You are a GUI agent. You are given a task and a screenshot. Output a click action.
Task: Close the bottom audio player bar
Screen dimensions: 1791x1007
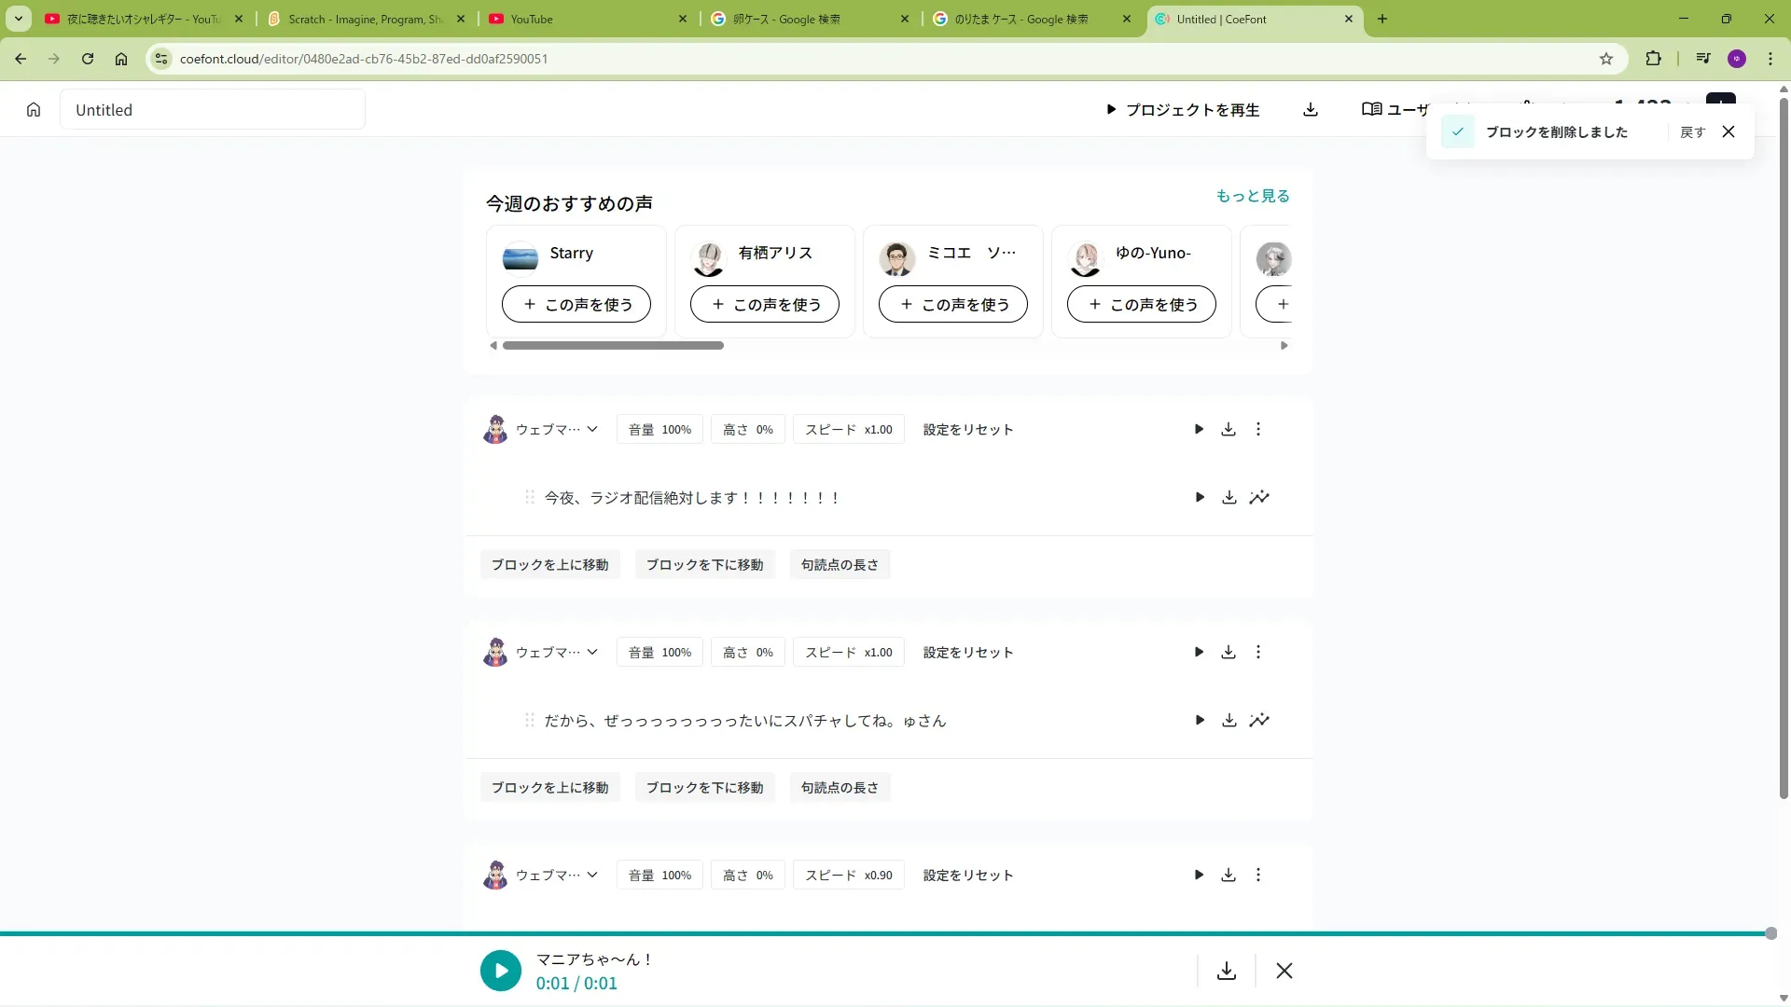(1284, 972)
